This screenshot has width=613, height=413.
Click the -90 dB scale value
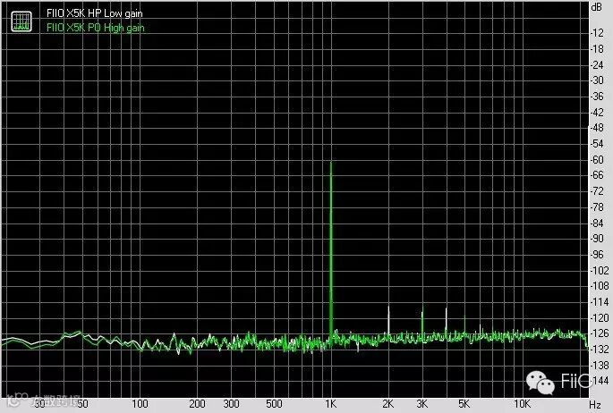click(597, 238)
